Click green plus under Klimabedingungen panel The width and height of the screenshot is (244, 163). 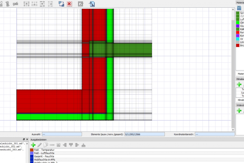tap(239, 84)
